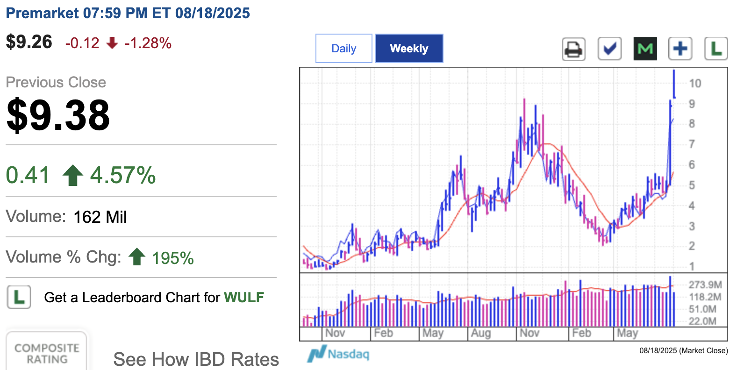Click the printer icon above the chart
This screenshot has width=744, height=370.
573,49
